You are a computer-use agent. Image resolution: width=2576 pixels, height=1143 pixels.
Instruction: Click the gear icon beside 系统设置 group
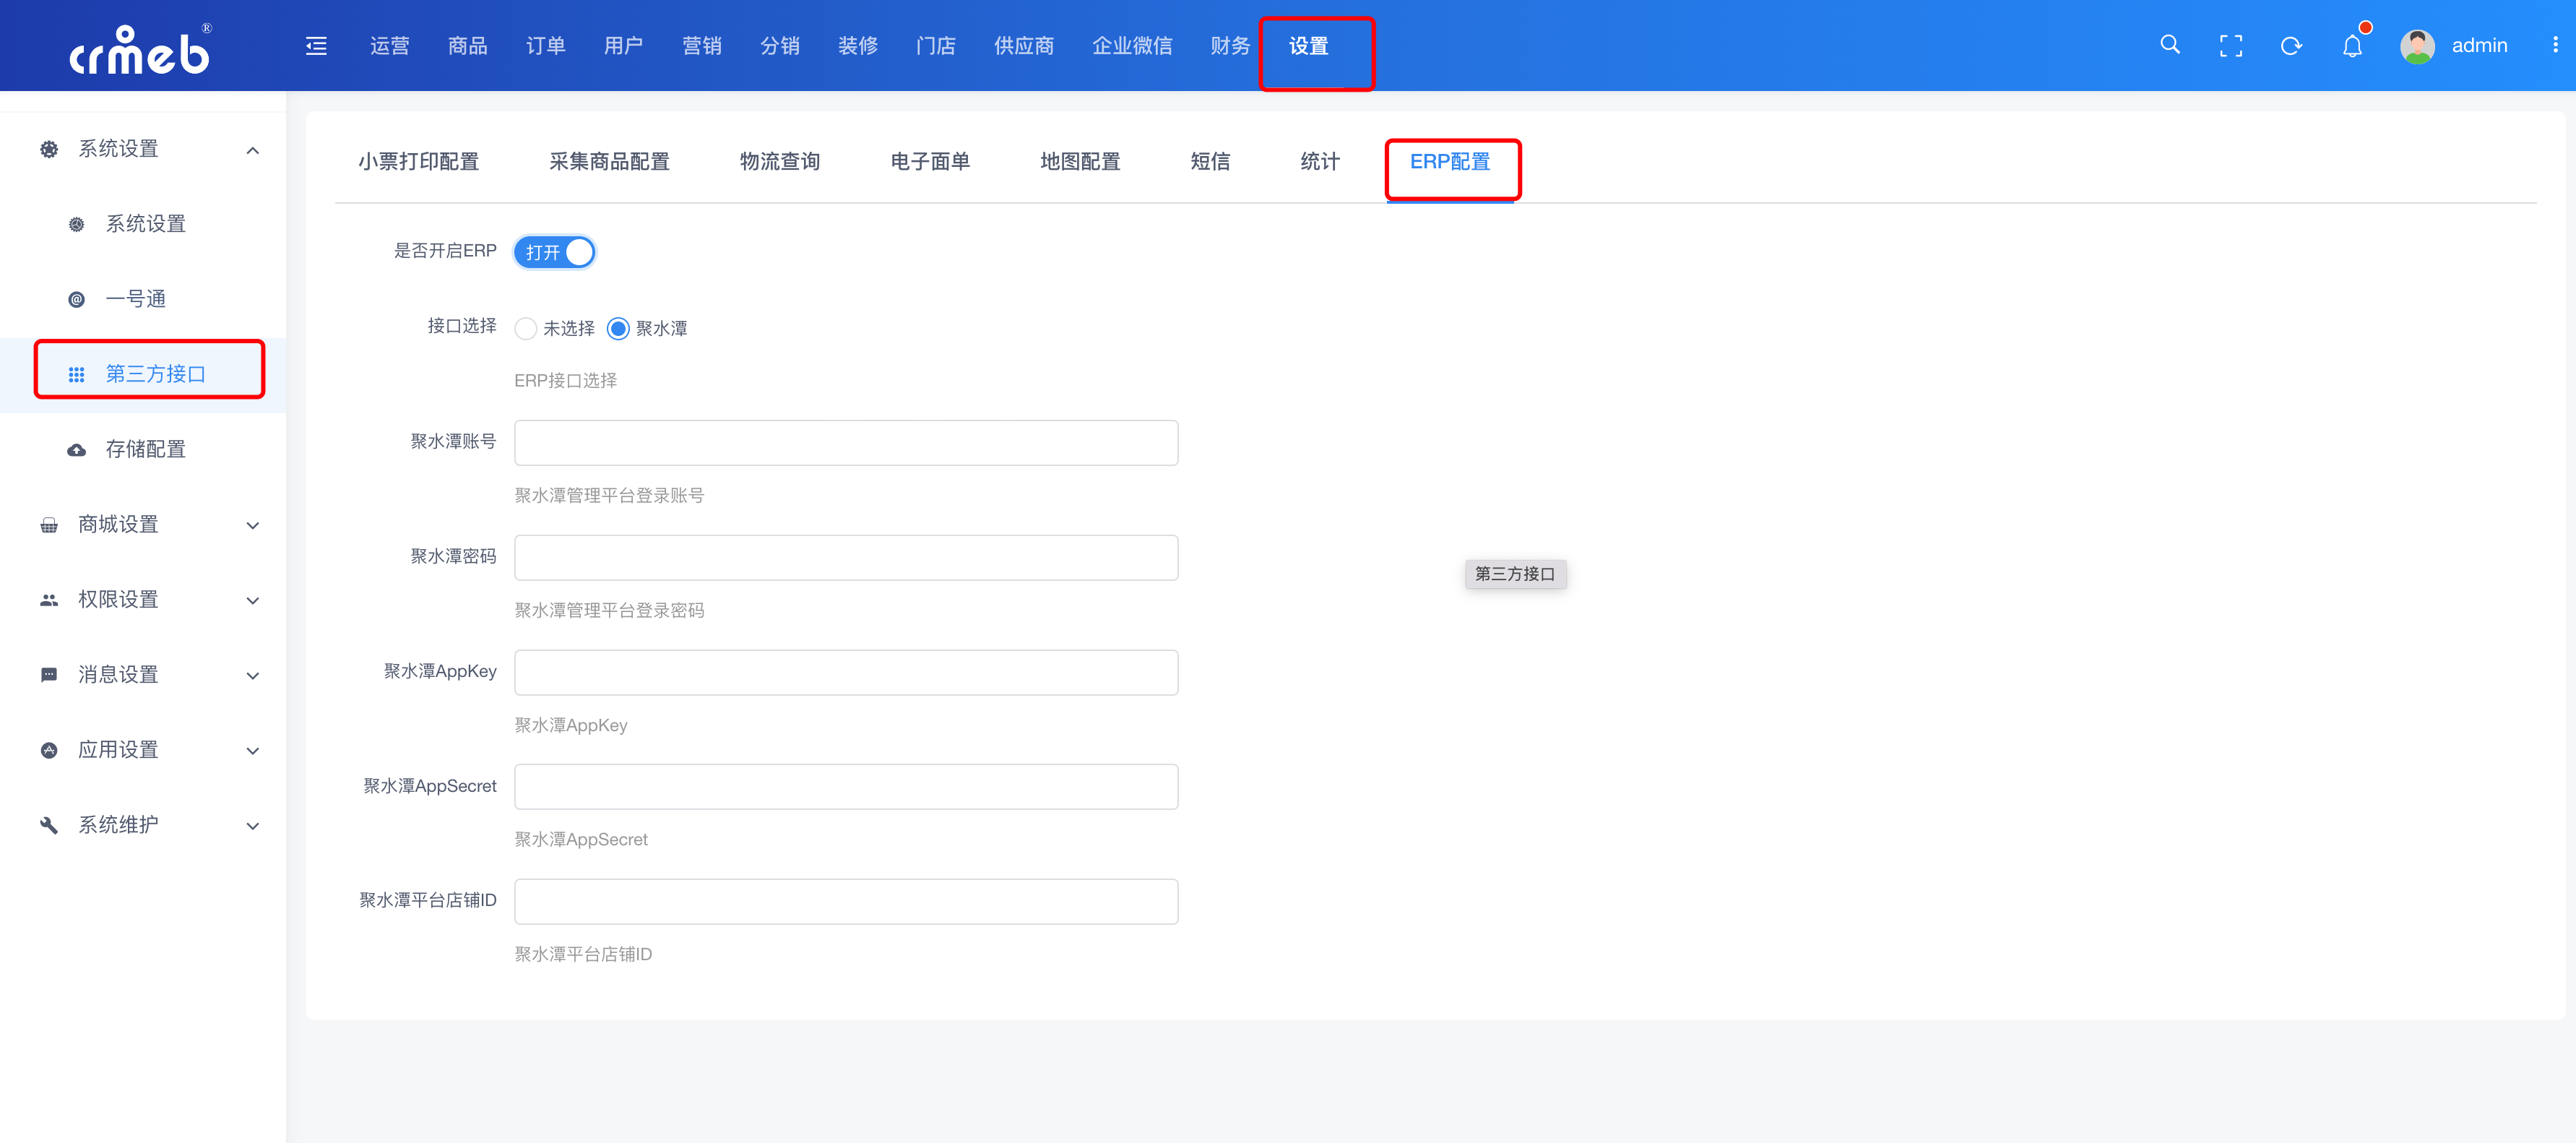(49, 149)
